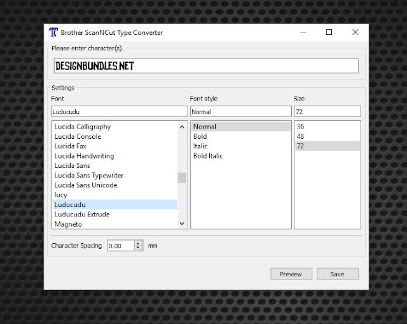Decrease character spacing with down arrow
Image resolution: width=407 pixels, height=324 pixels.
(139, 248)
